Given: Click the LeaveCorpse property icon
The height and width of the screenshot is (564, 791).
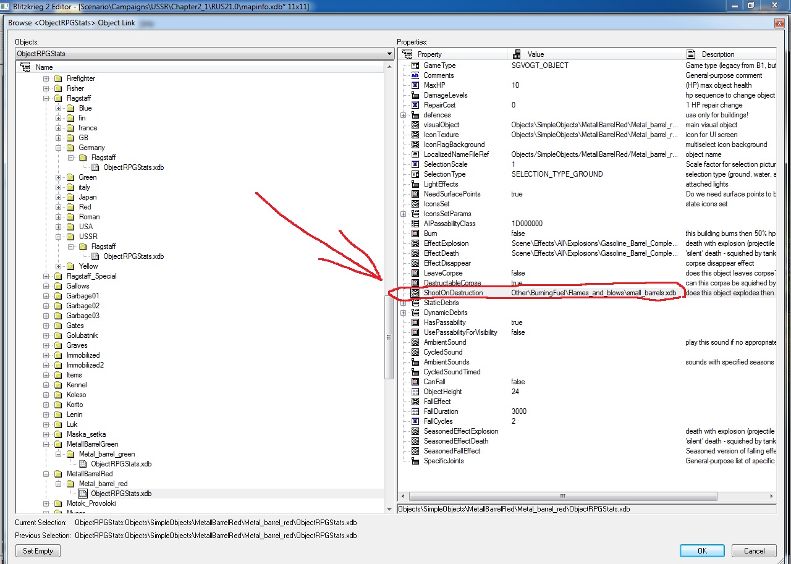Looking at the screenshot, I should point(415,273).
